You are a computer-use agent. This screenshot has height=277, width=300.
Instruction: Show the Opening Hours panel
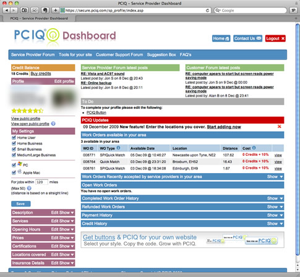(66, 229)
